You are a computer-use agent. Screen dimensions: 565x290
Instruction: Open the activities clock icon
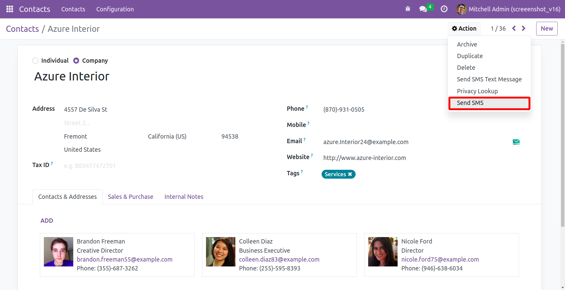click(444, 9)
